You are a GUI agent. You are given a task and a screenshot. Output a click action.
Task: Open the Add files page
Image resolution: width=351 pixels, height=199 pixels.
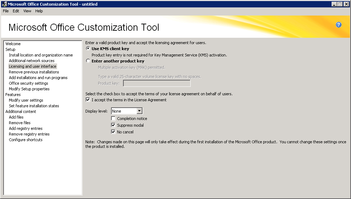16,117
